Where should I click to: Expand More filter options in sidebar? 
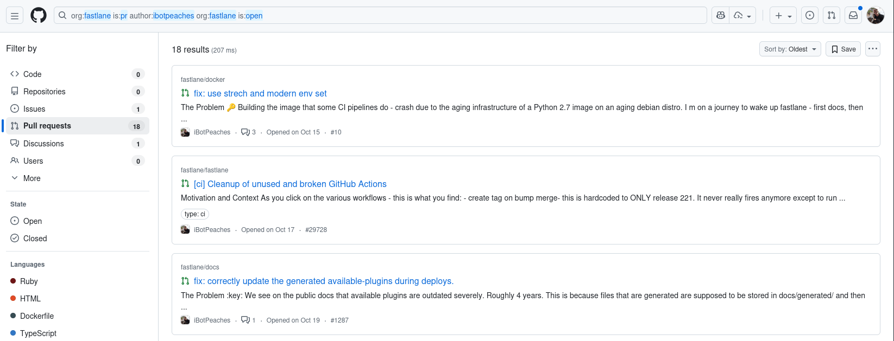pyautogui.click(x=32, y=178)
